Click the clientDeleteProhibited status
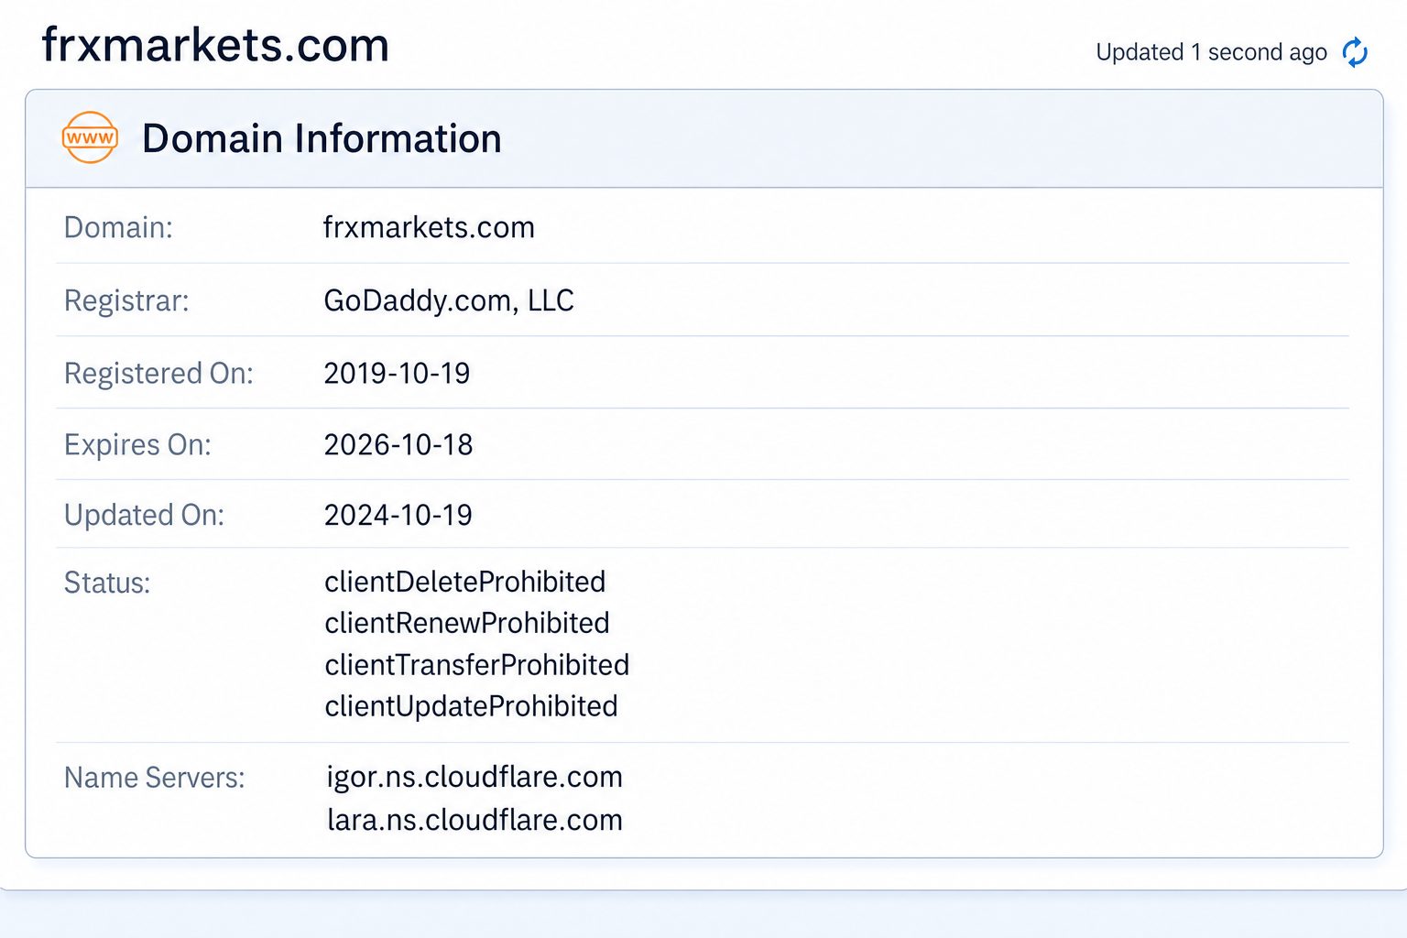 pyautogui.click(x=465, y=582)
